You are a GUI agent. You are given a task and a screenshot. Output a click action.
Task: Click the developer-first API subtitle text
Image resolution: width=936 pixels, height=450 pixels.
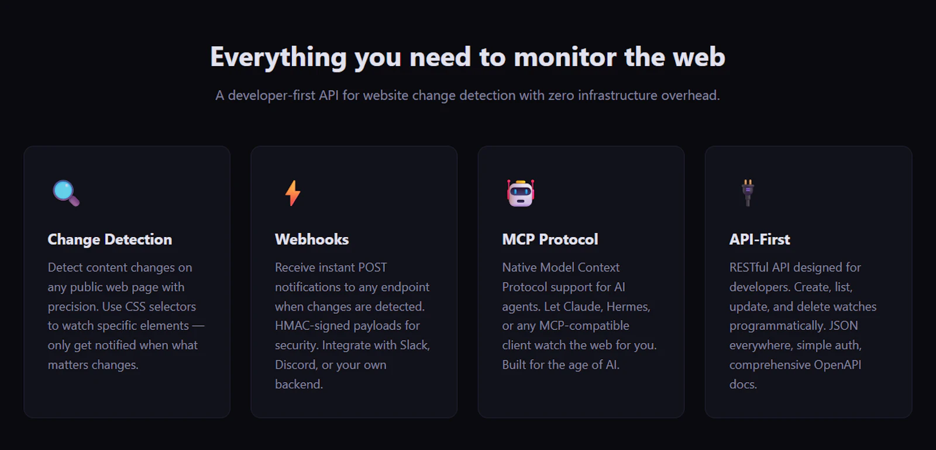click(467, 95)
